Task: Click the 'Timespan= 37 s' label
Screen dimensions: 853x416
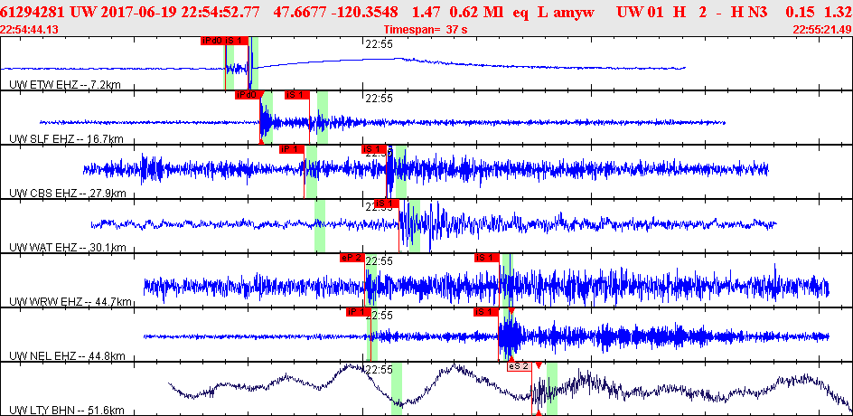Action: pos(426,30)
